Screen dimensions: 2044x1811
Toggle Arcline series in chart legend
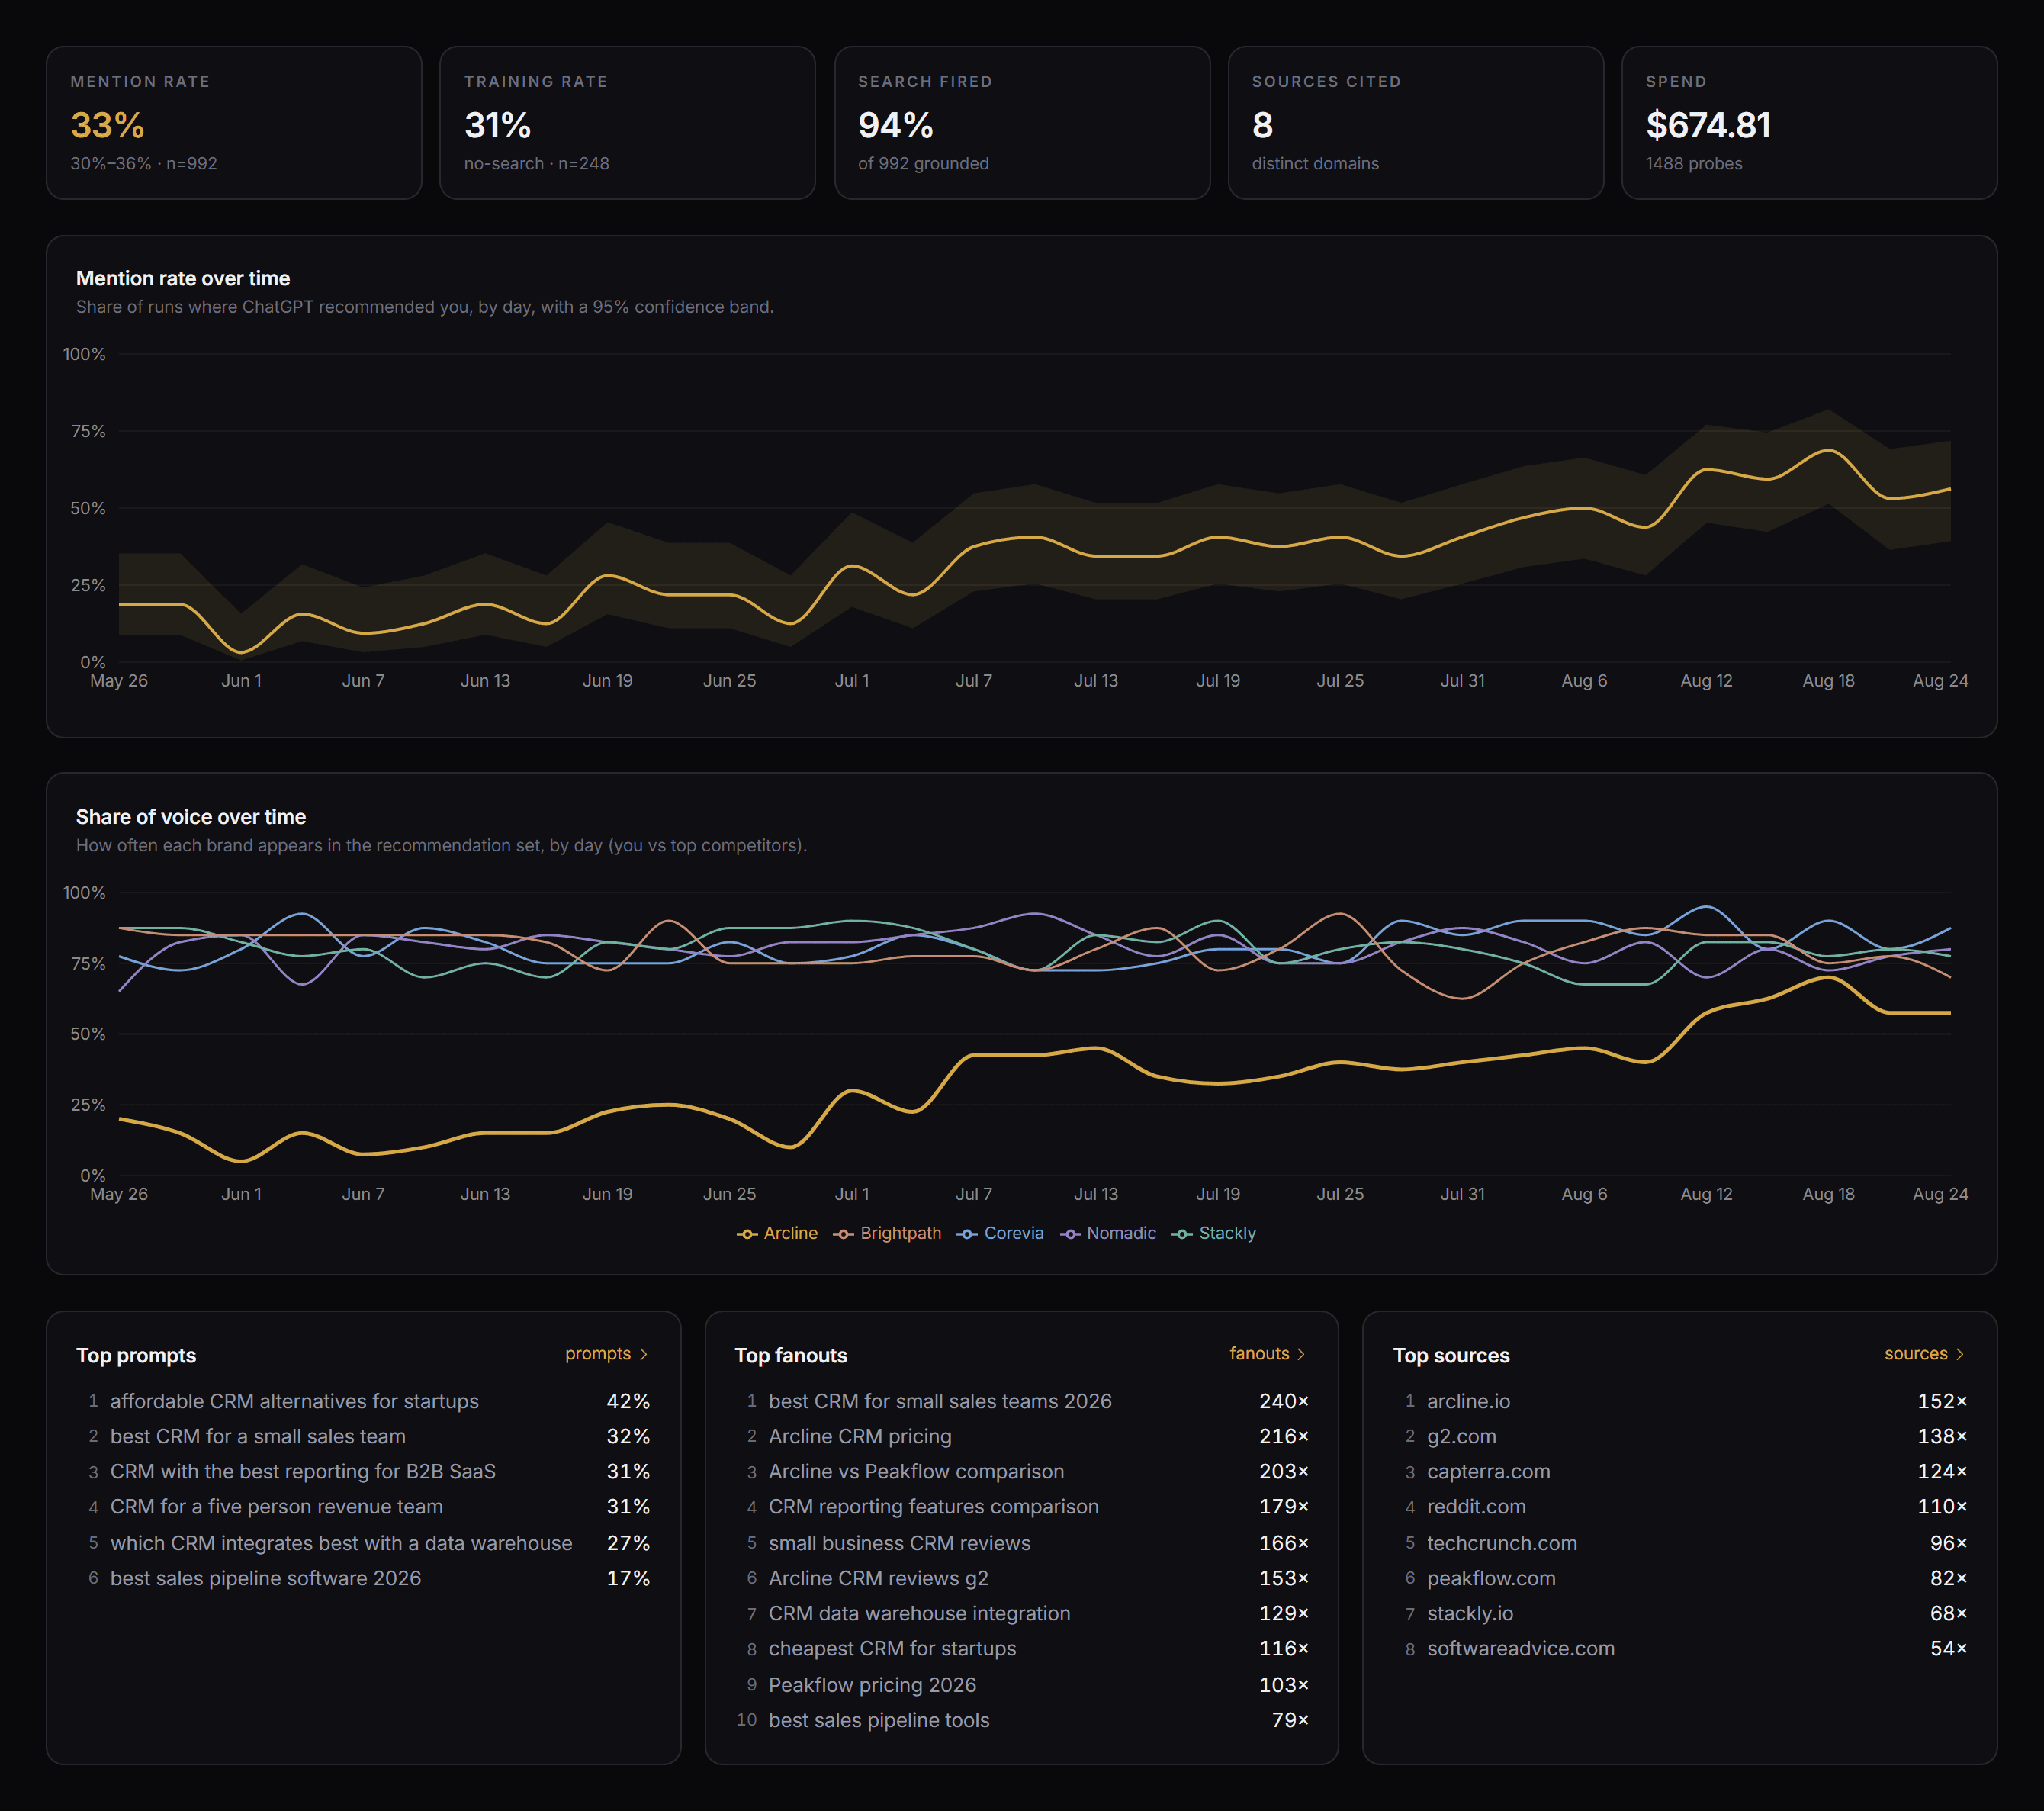pos(777,1233)
